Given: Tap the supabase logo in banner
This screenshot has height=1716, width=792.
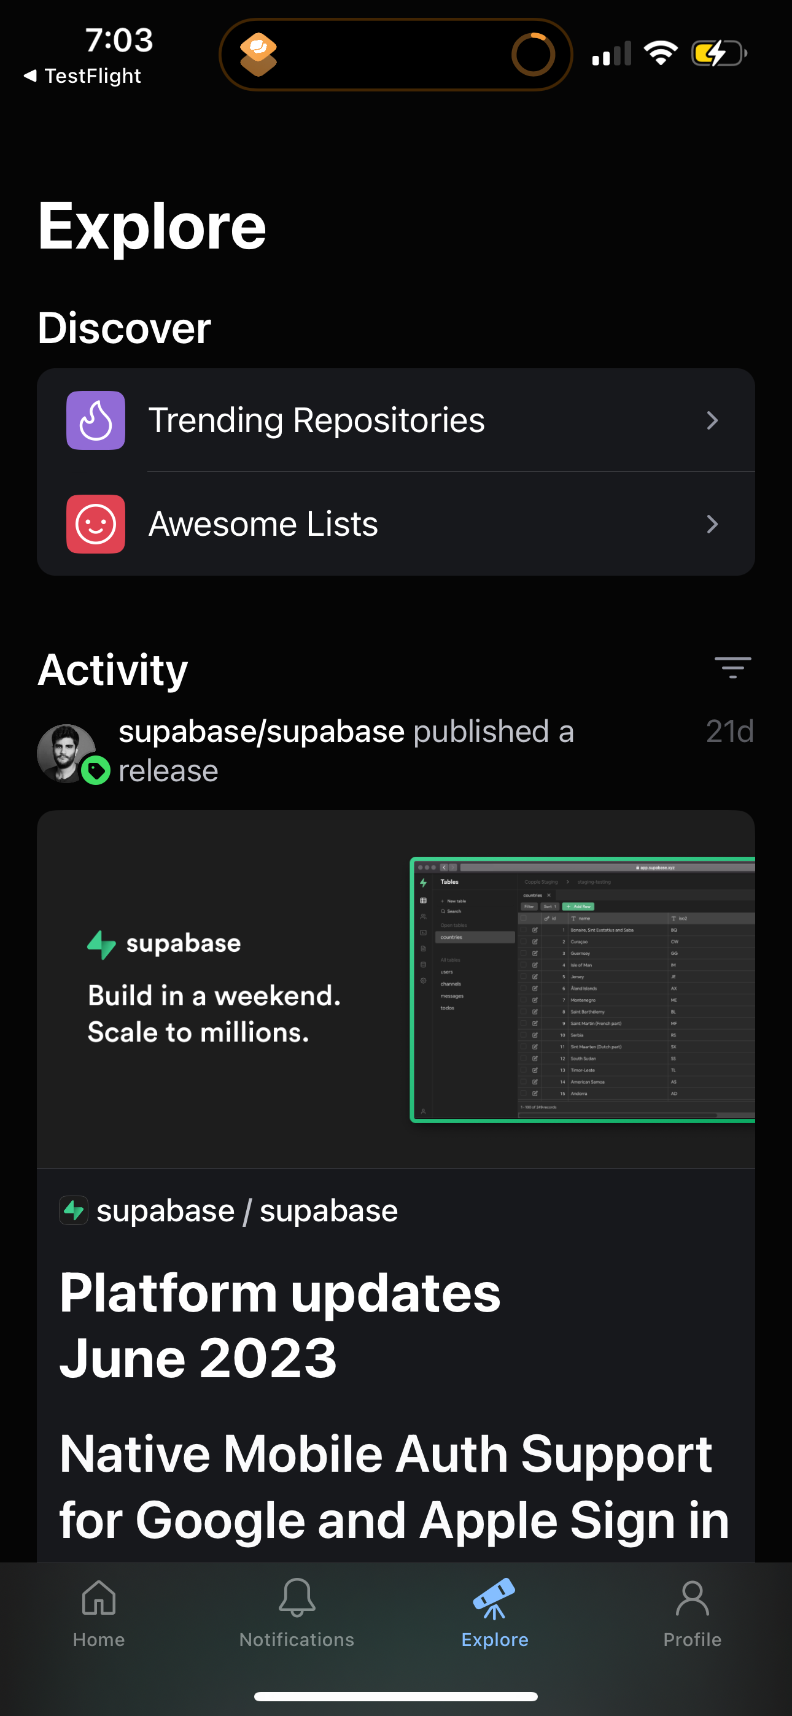Looking at the screenshot, I should tap(164, 944).
